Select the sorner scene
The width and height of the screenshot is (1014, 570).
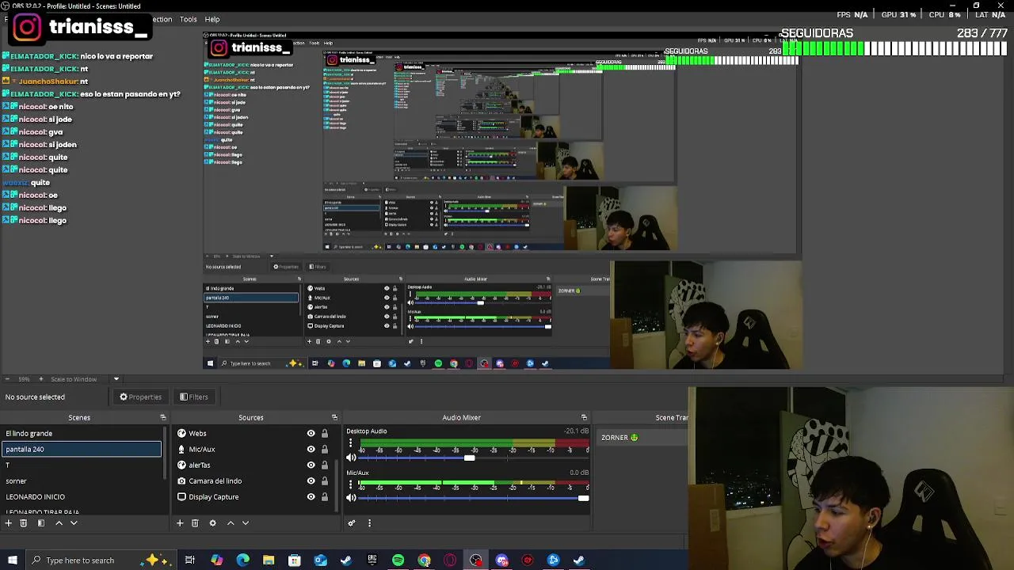coord(81,481)
